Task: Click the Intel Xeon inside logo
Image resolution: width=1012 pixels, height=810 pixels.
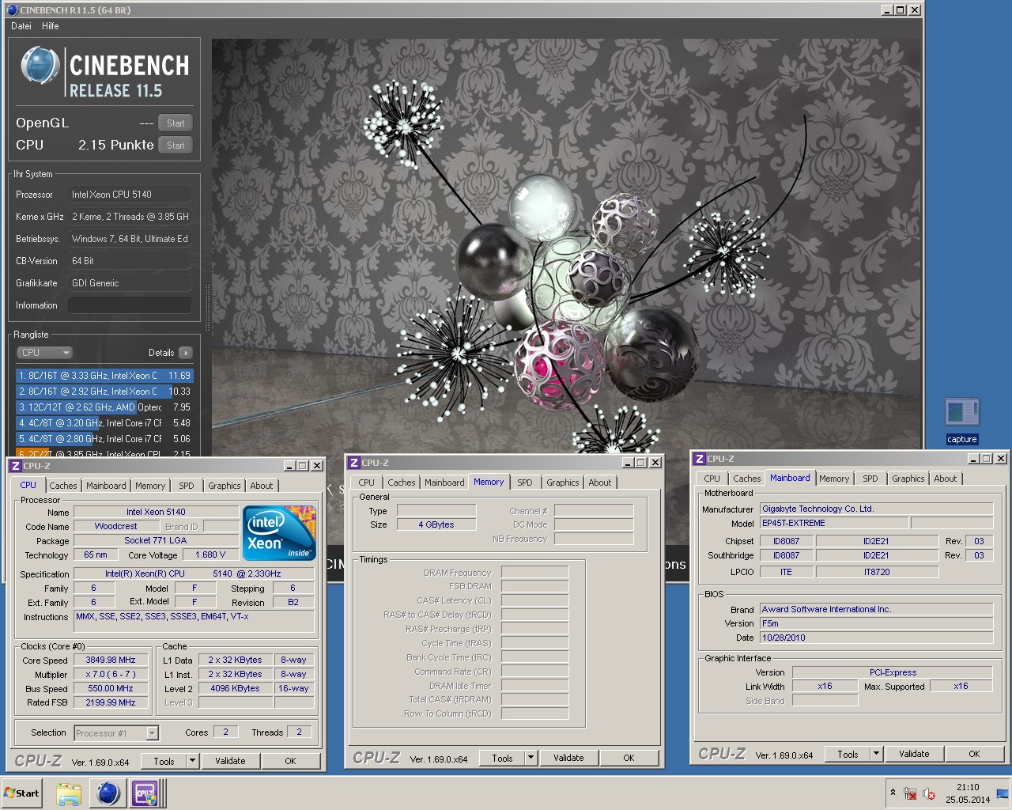Action: pyautogui.click(x=280, y=532)
